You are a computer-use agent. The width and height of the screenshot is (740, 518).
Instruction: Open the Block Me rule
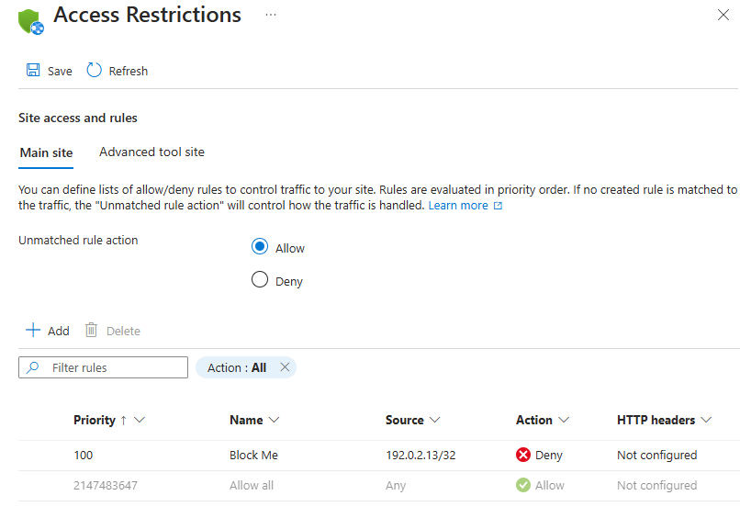coord(253,455)
